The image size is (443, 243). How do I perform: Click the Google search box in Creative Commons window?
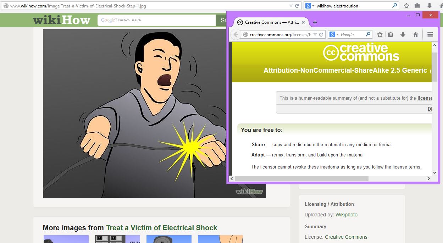(x=352, y=34)
